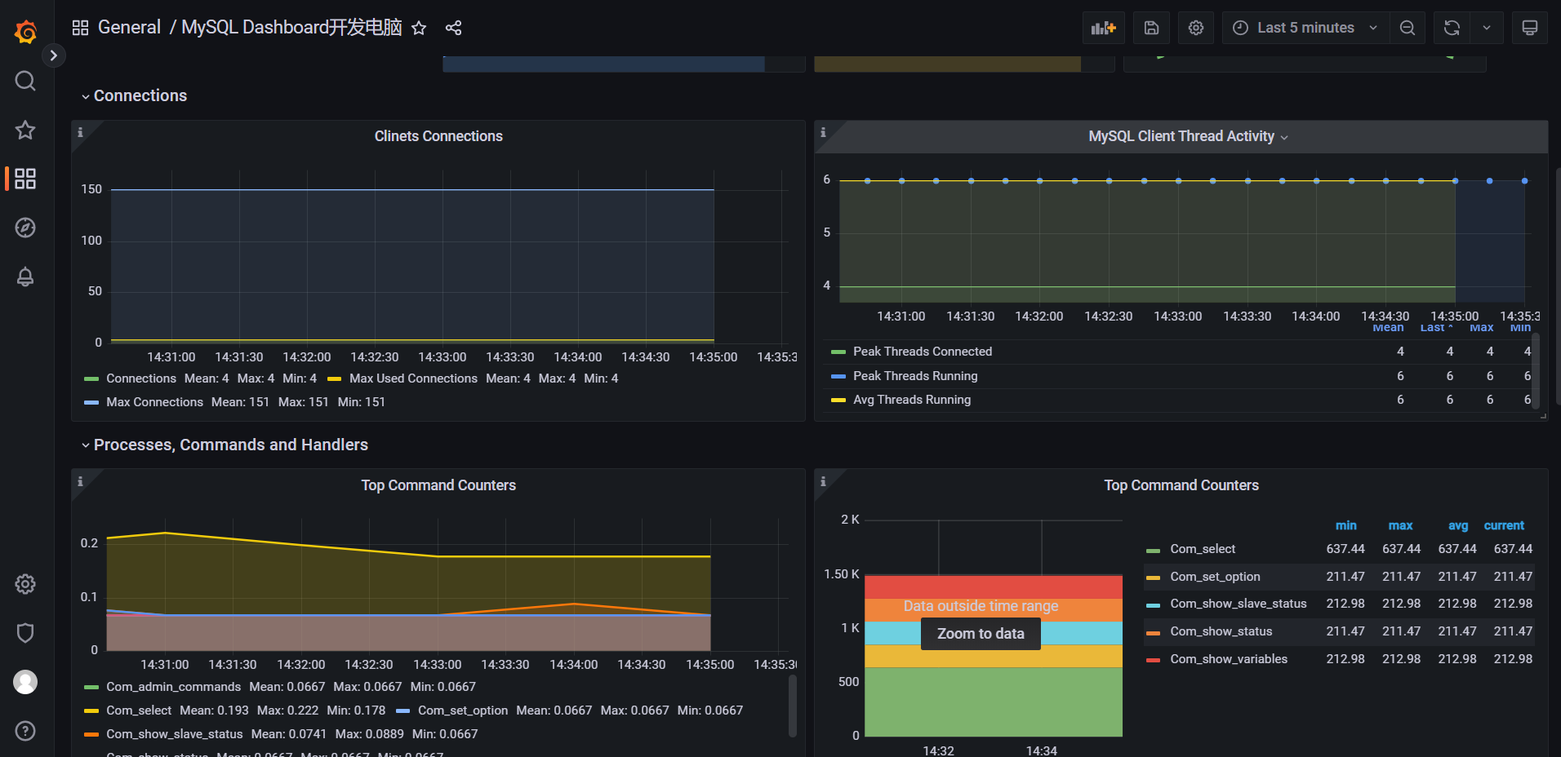Save the dashboard with the disk icon
Screen dimensions: 1561x757
1151,28
